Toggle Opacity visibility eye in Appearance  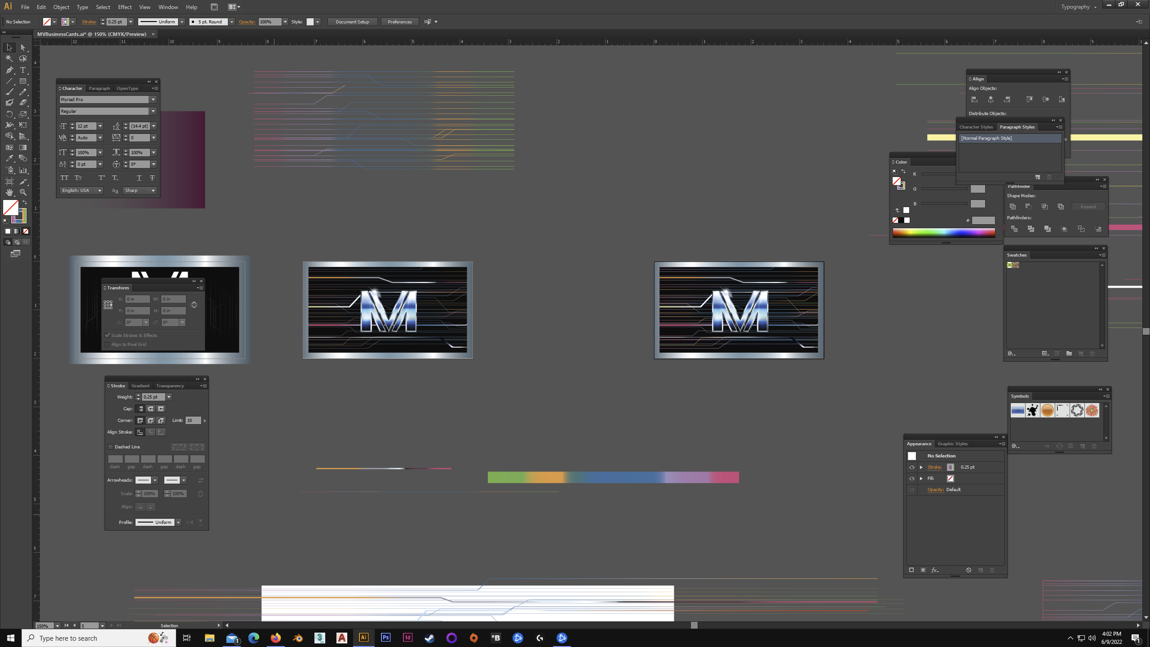point(911,490)
